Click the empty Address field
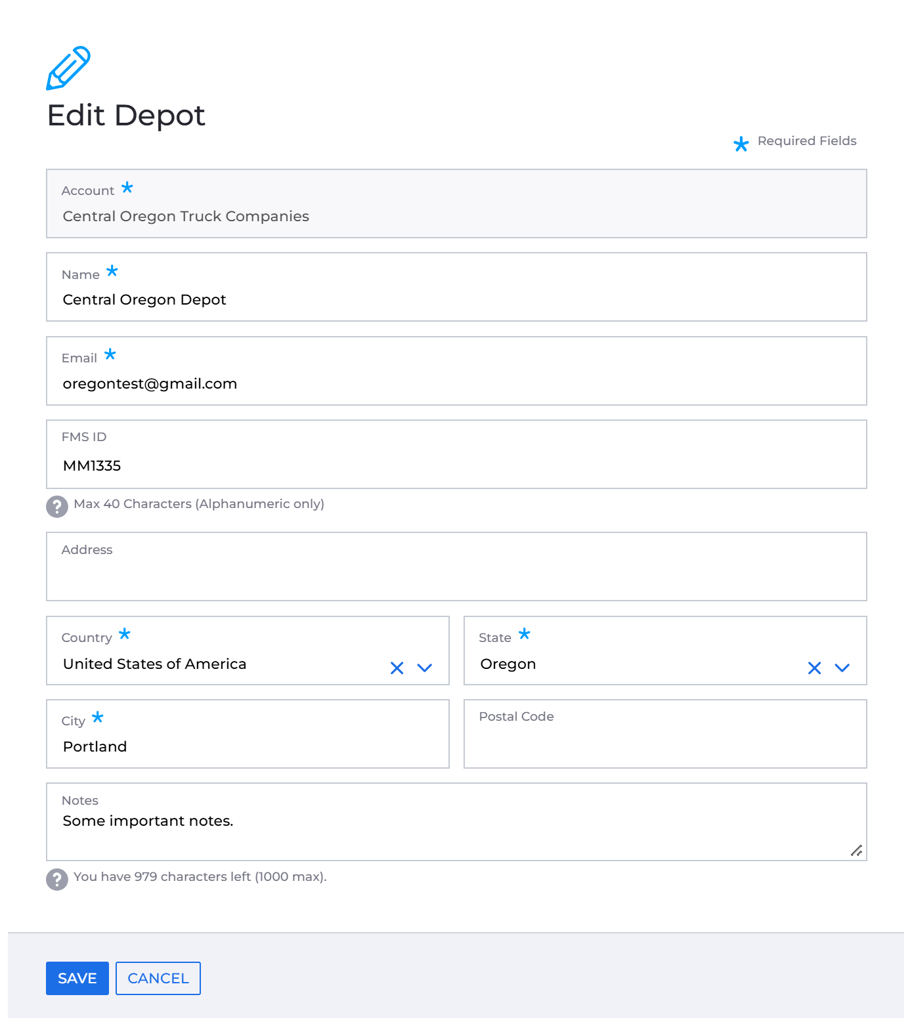This screenshot has width=910, height=1024. (456, 566)
